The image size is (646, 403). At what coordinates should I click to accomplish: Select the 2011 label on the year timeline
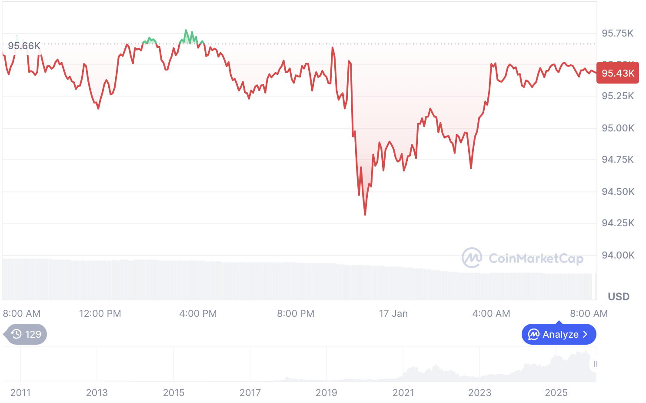point(20,393)
